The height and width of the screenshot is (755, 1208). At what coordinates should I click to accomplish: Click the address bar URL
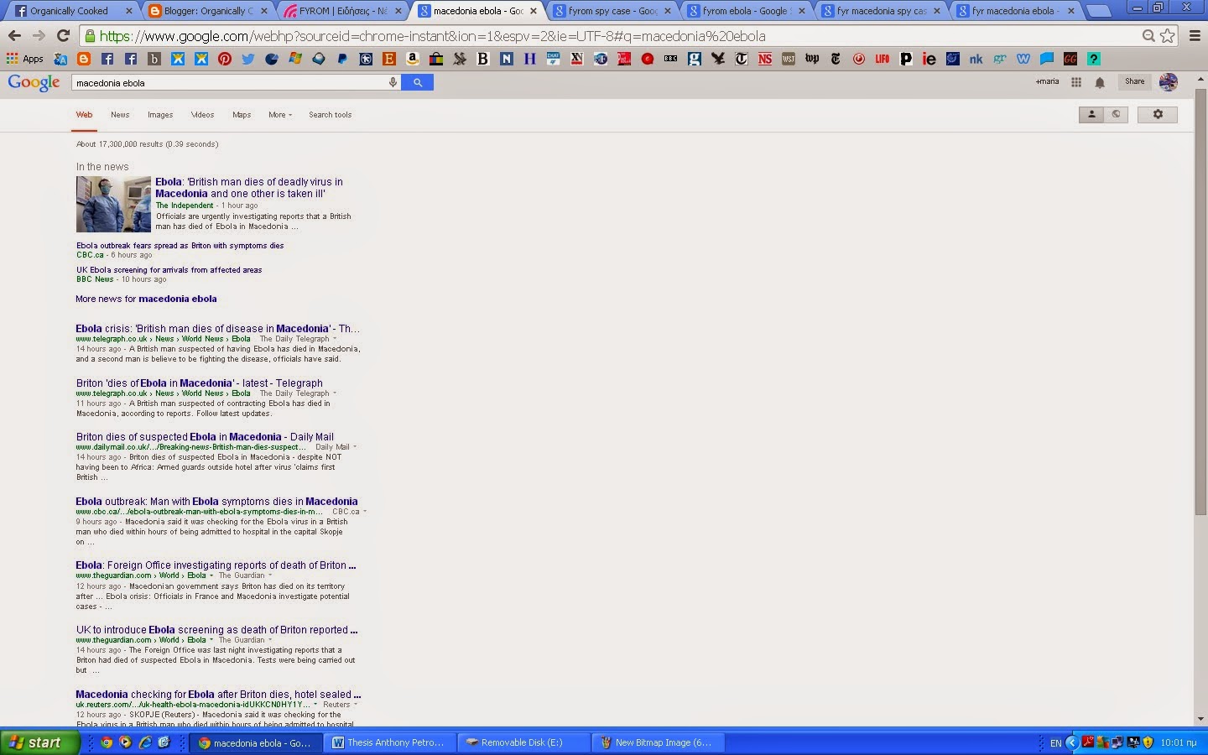tap(432, 36)
